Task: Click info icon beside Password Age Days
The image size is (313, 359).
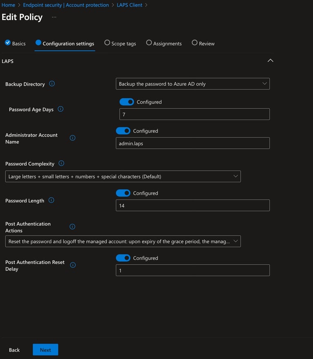Action: (x=61, y=109)
